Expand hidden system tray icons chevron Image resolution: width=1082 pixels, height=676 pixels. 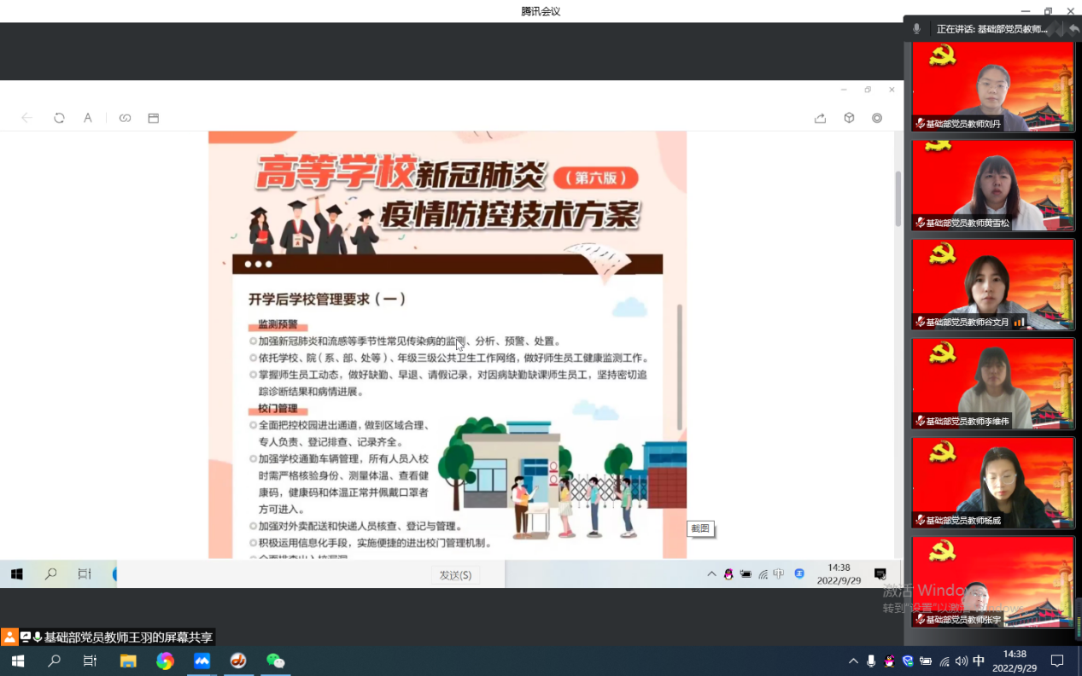pos(852,661)
